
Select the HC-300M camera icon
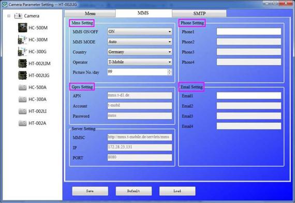pyautogui.click(x=23, y=39)
